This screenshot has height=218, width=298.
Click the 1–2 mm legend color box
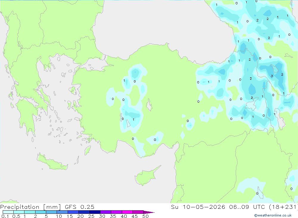click(x=30, y=212)
